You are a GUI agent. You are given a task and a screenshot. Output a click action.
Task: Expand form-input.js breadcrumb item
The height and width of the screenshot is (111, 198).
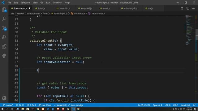point(59,14)
